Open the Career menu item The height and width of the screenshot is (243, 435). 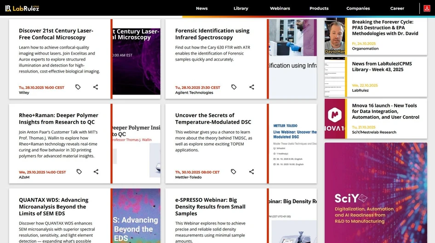pos(397,8)
